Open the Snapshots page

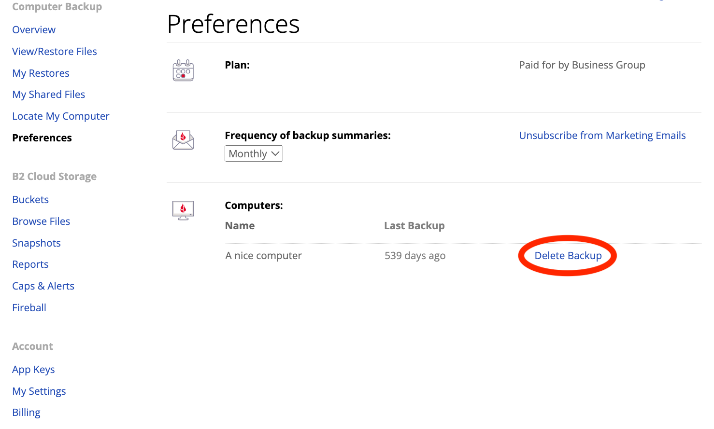pyautogui.click(x=36, y=243)
